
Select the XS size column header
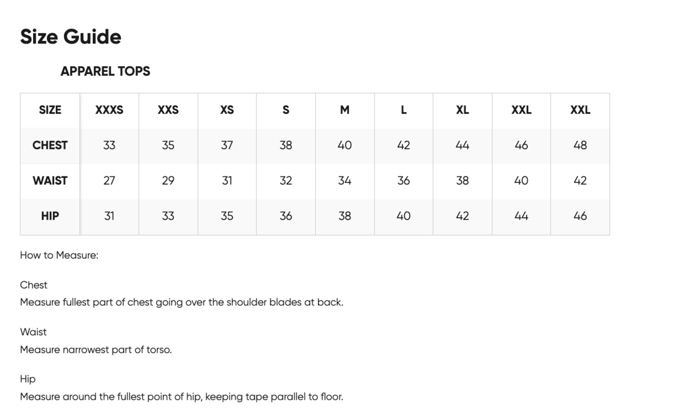[227, 110]
